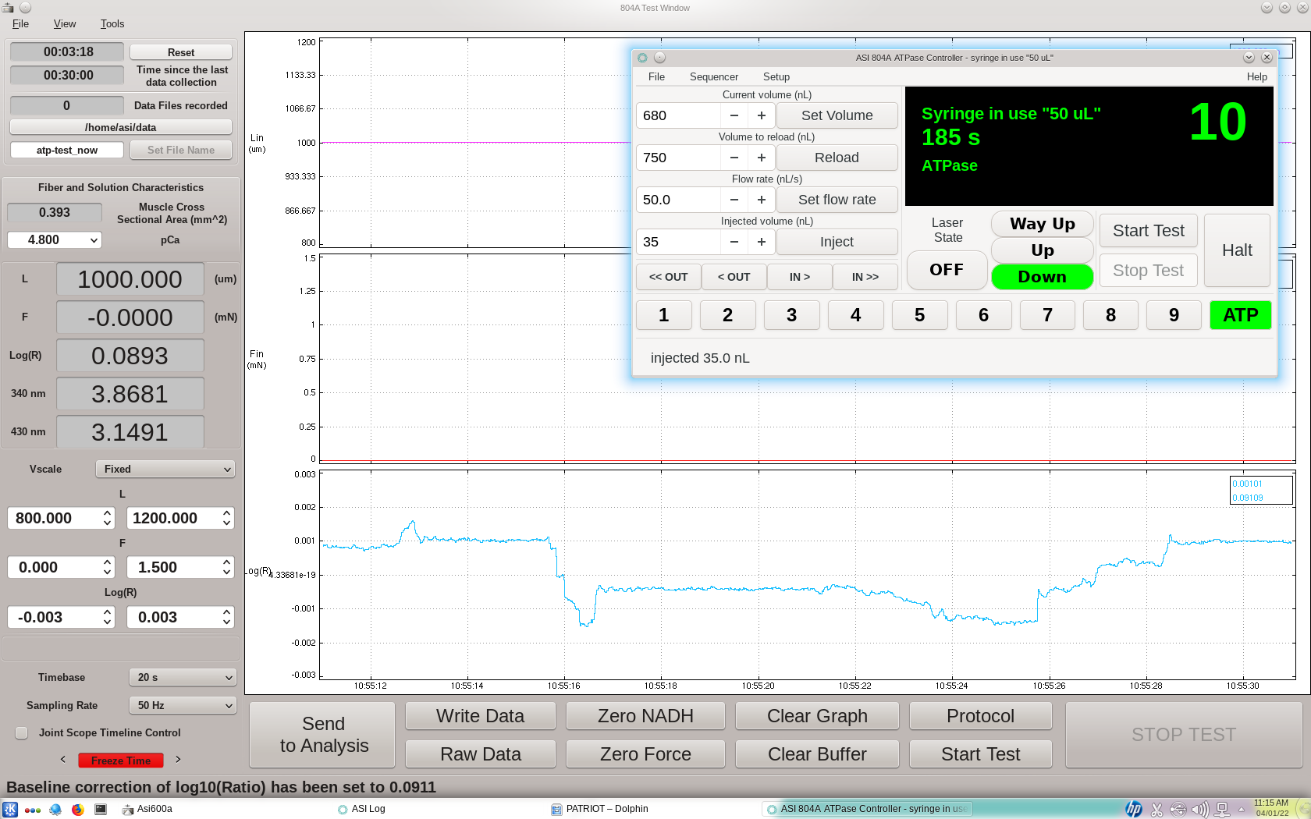Open the volume speaker tray icon
Viewport: 1311px width, 819px height.
click(1200, 810)
